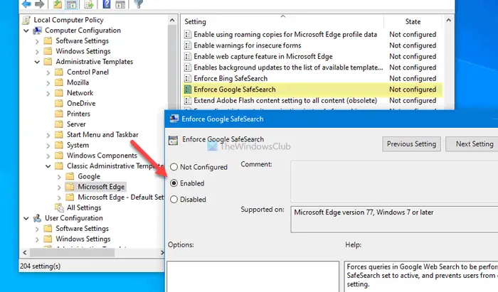This screenshot has width=498, height=292.
Task: Toggle the Show/Hide Console Tree icon
Action: click(71, 4)
